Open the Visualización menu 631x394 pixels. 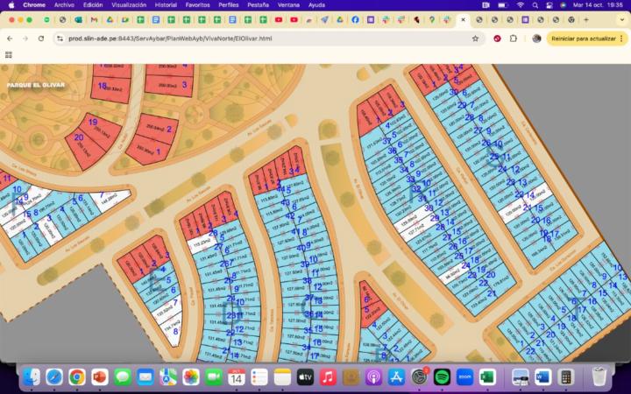click(x=128, y=4)
